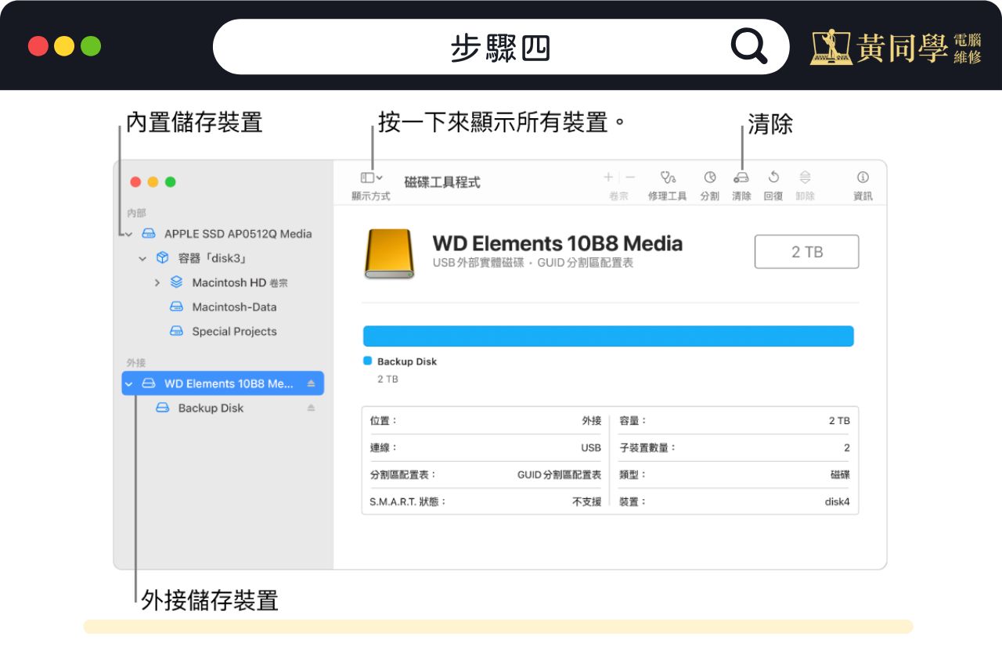Click the WD Elements 10B8 Media heading
This screenshot has height=665, width=1002.
[x=557, y=243]
